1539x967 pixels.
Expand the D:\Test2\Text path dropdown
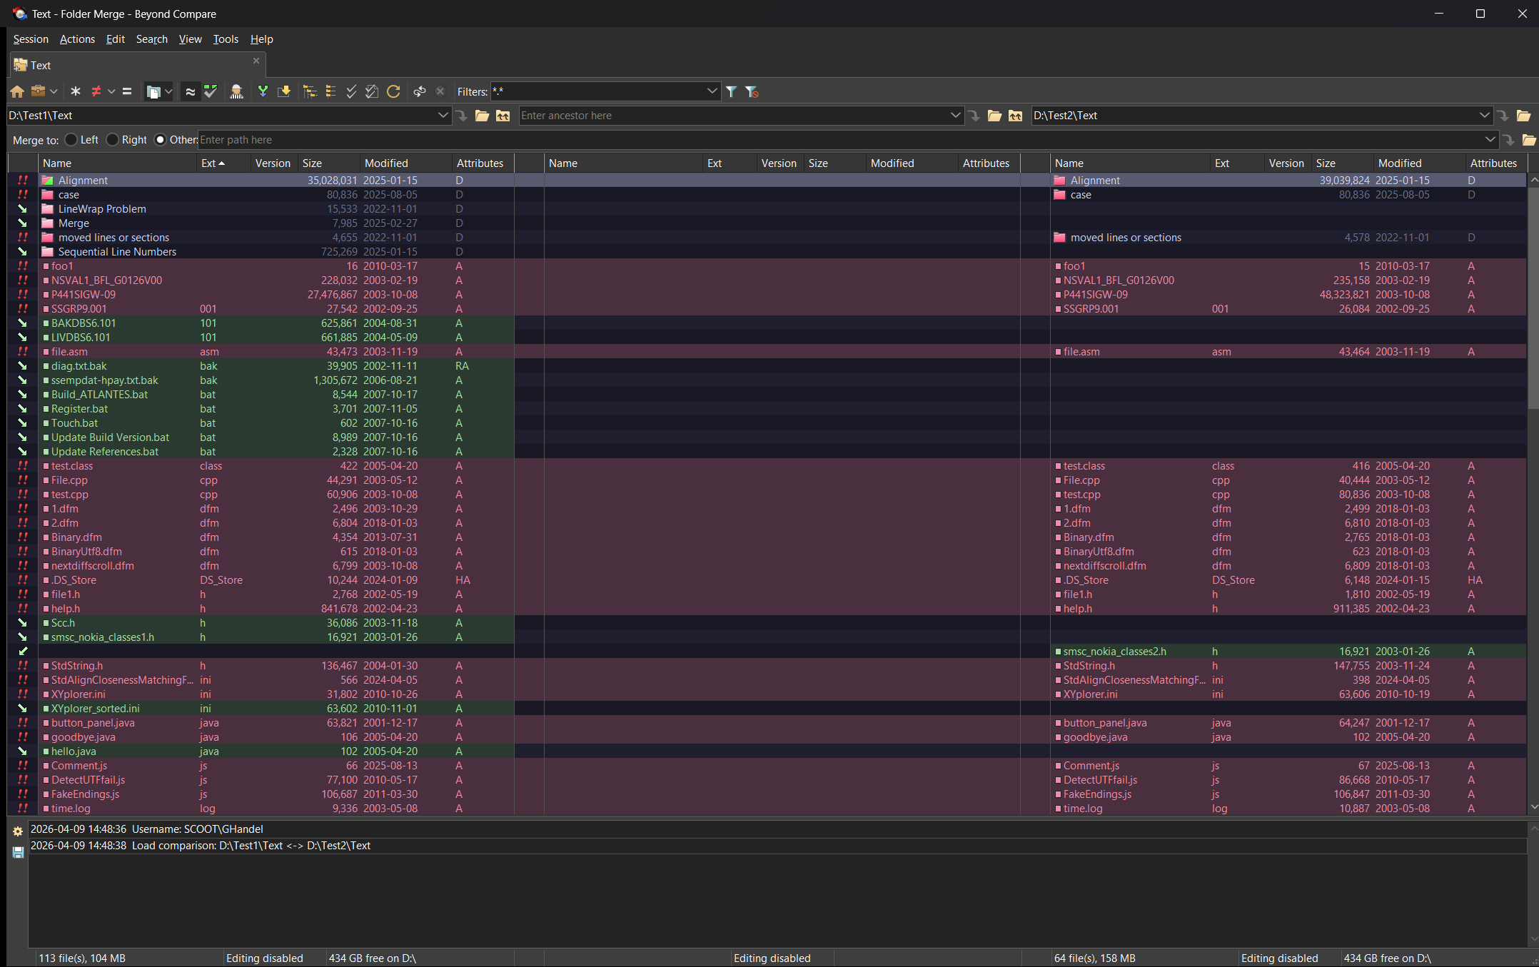(1485, 116)
